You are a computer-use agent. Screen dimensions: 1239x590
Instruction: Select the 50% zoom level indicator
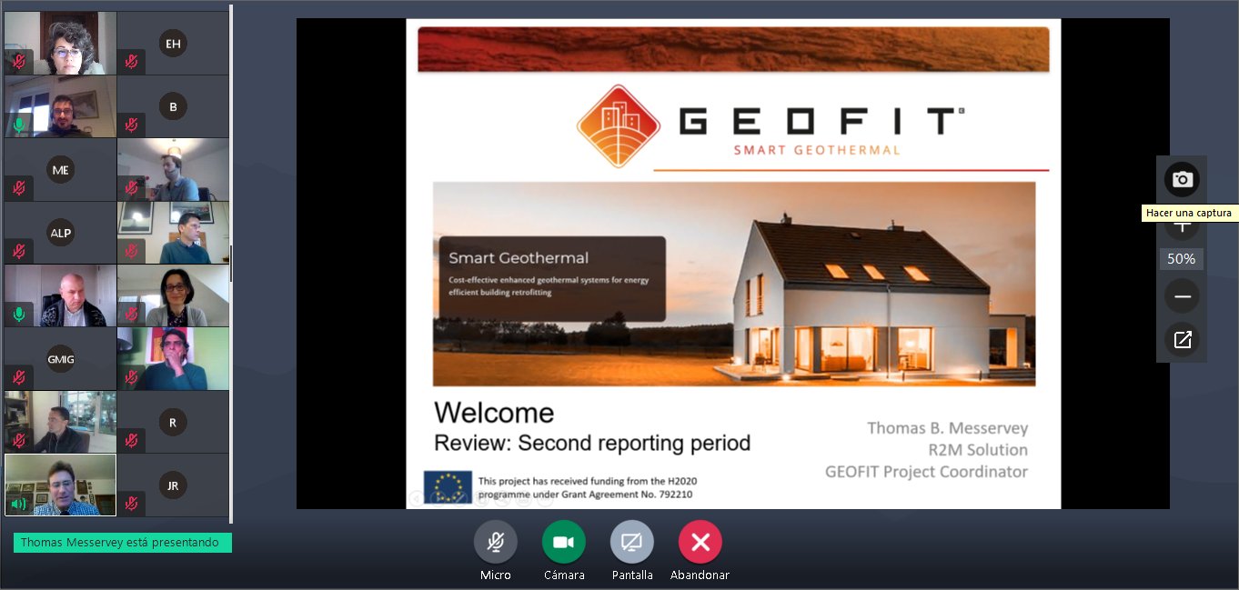1182,259
